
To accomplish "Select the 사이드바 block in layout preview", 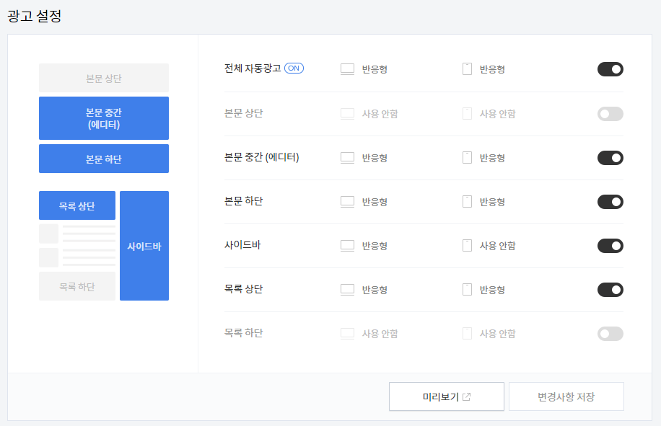I will (144, 246).
